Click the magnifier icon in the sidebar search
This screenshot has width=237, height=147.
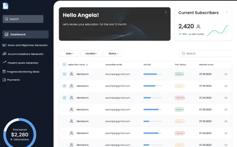click(7, 19)
